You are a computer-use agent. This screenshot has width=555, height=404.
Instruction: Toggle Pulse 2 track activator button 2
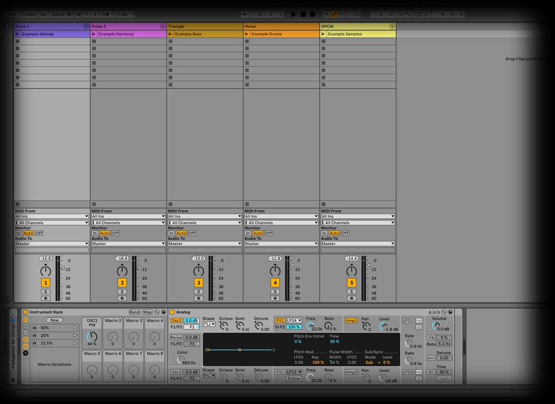122,283
